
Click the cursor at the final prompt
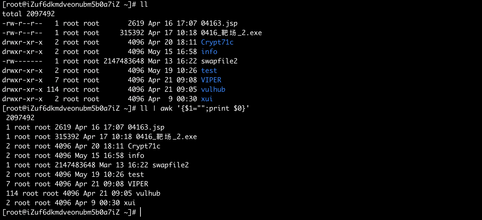coord(140,212)
